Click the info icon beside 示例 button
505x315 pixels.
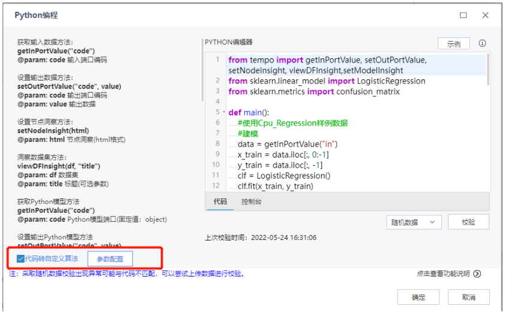[x=482, y=44]
